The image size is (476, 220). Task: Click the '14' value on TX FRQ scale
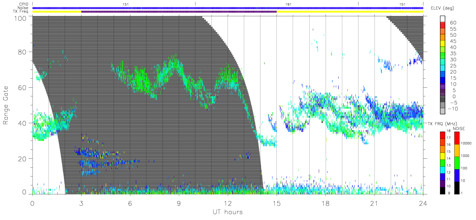pyautogui.click(x=448, y=158)
